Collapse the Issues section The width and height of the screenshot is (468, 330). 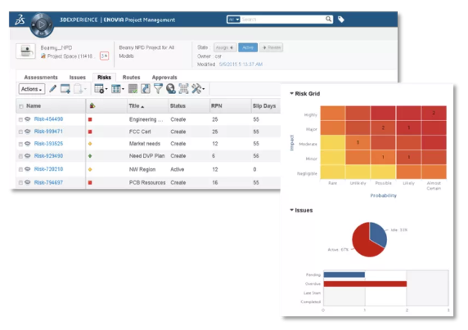[x=291, y=210]
